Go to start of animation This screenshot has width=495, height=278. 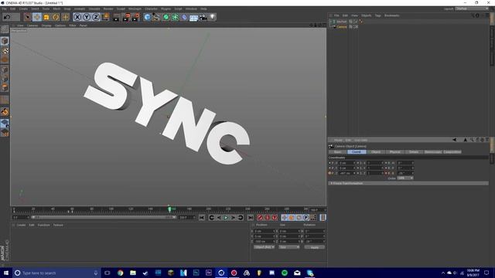(202, 218)
